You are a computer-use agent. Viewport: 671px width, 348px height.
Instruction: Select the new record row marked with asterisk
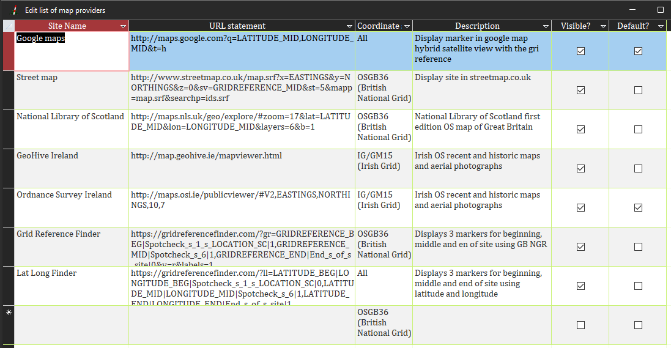pos(8,325)
